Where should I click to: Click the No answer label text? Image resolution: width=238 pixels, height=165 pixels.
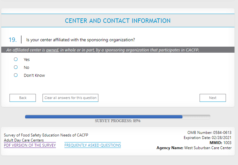26,67
